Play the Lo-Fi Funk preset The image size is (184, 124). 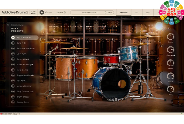pyautogui.click(x=13, y=54)
